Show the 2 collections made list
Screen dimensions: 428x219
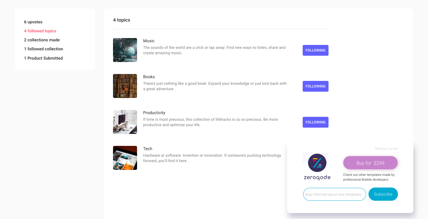point(42,40)
